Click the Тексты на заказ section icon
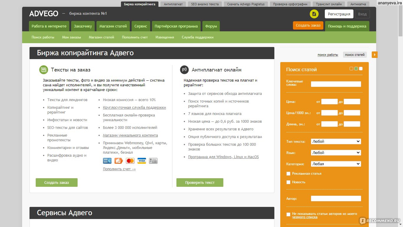The height and width of the screenshot is (227, 403). [x=44, y=70]
